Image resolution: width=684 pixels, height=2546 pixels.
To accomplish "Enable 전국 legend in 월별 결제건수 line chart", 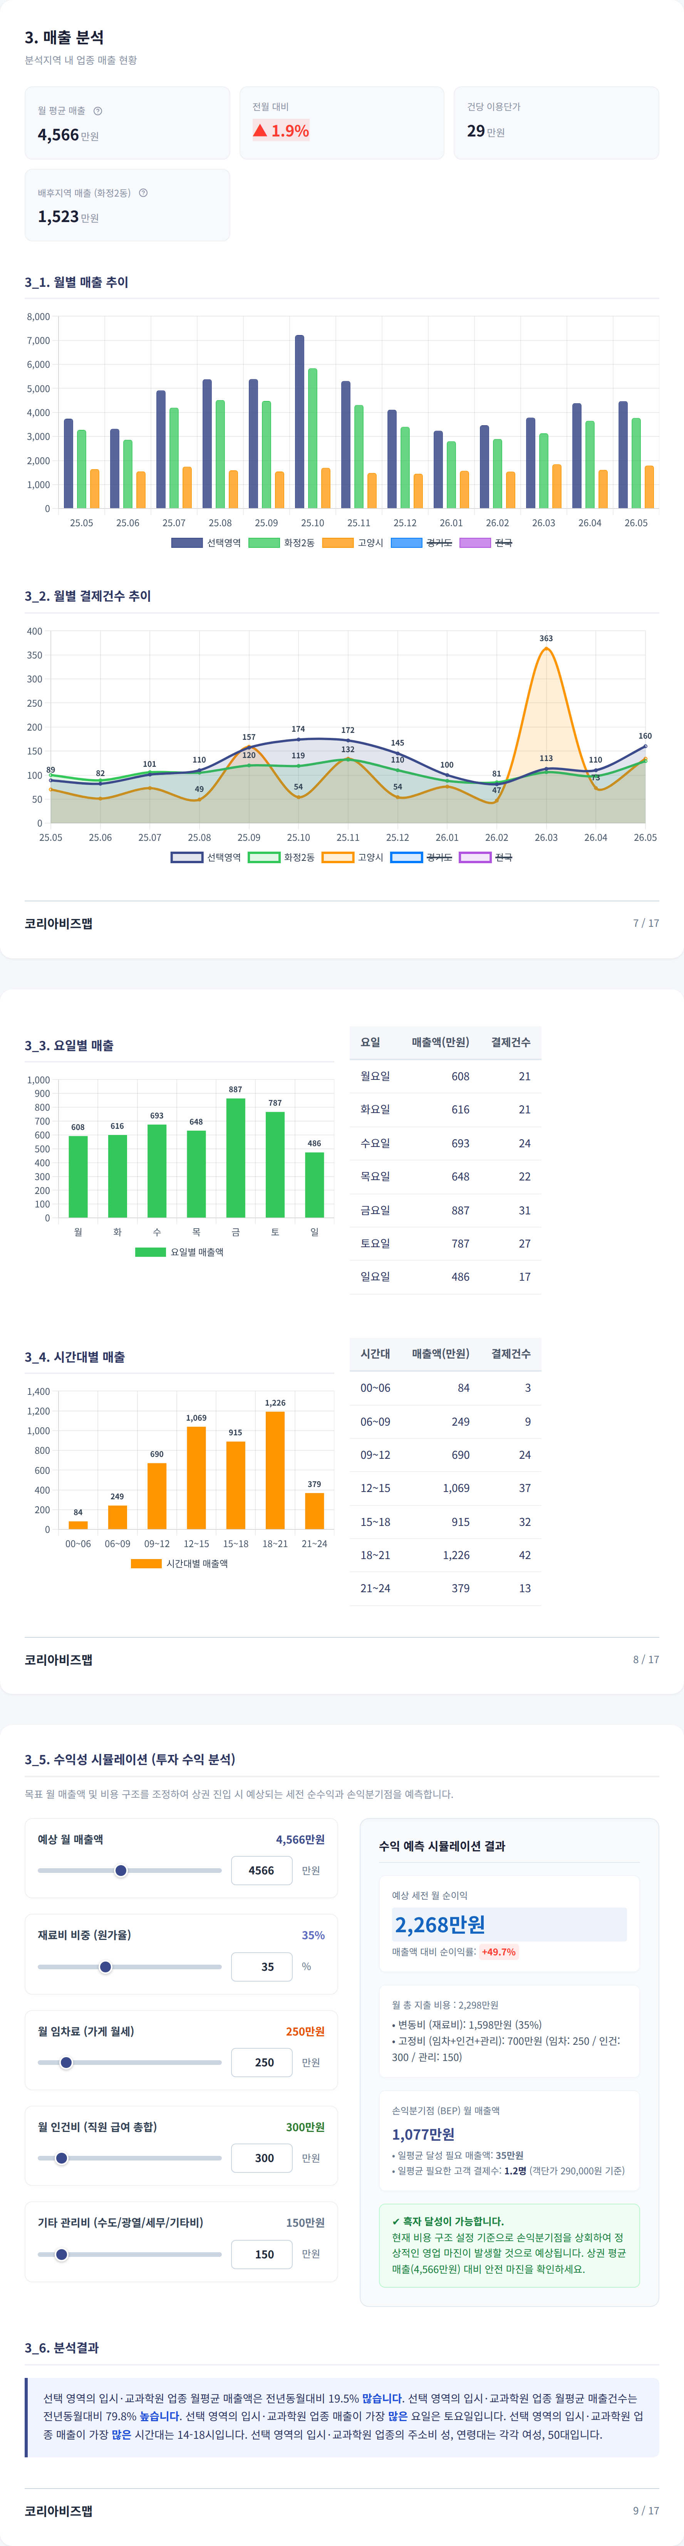I will [486, 857].
